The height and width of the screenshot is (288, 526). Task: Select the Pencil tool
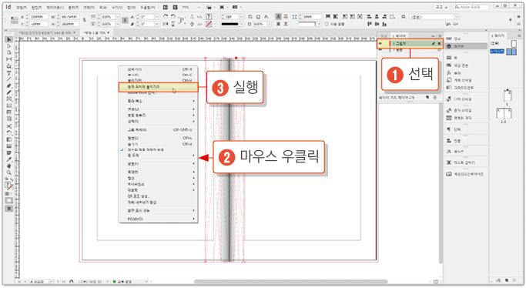tap(9, 92)
